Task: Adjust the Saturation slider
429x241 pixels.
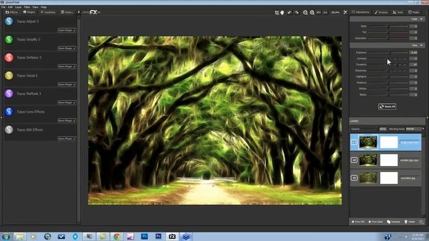Action: [388, 38]
